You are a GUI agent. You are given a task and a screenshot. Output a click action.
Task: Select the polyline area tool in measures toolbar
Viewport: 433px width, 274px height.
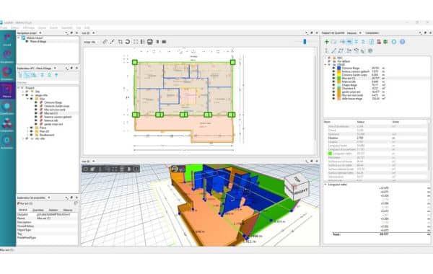coord(341,50)
